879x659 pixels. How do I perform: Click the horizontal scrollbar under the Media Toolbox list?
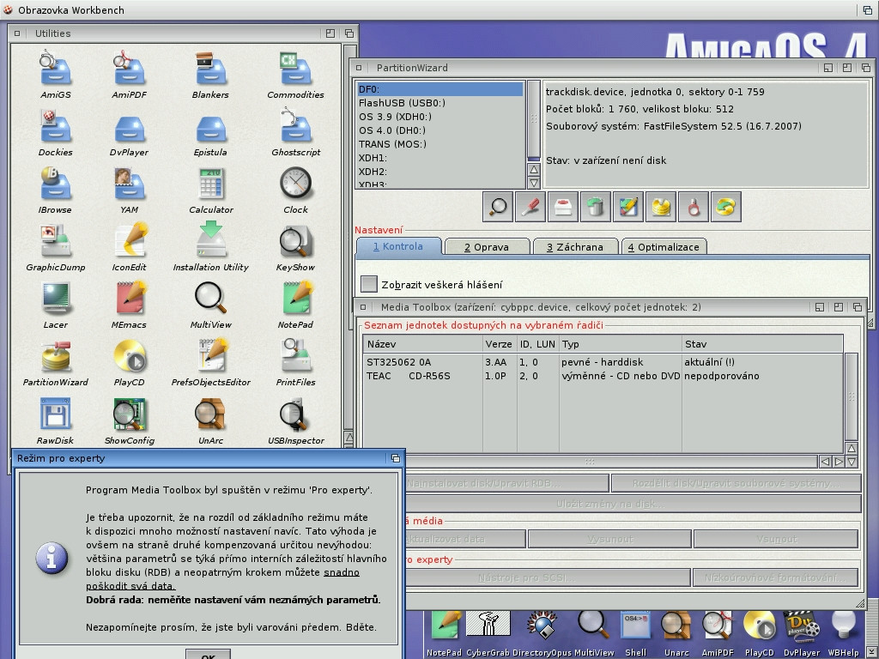588,462
